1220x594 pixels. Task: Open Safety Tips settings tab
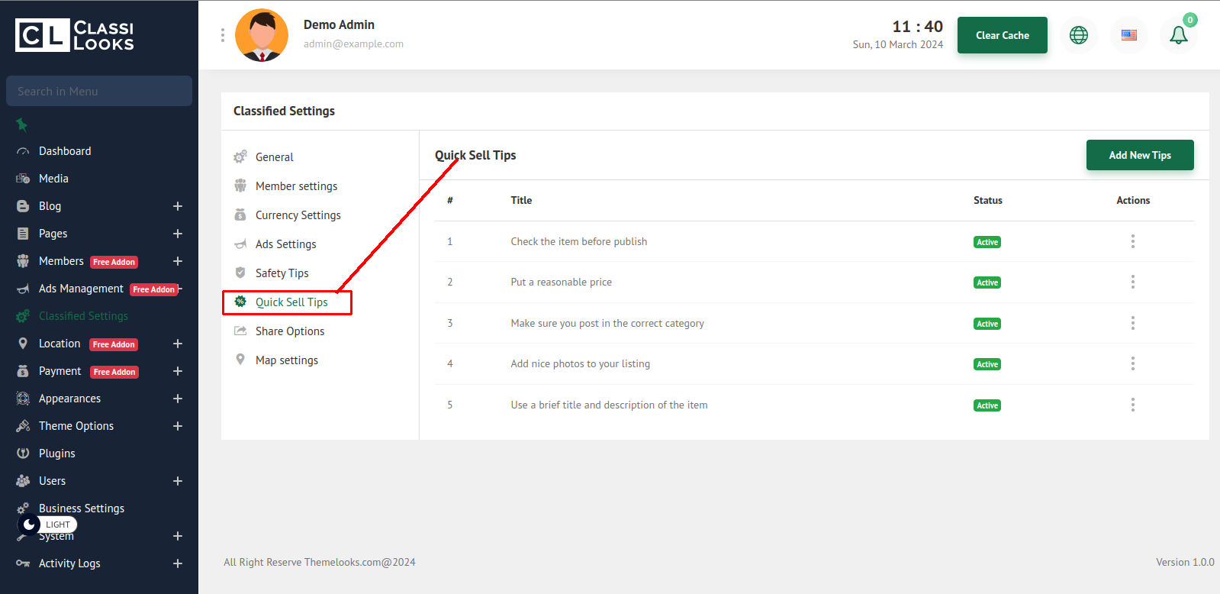(x=282, y=273)
